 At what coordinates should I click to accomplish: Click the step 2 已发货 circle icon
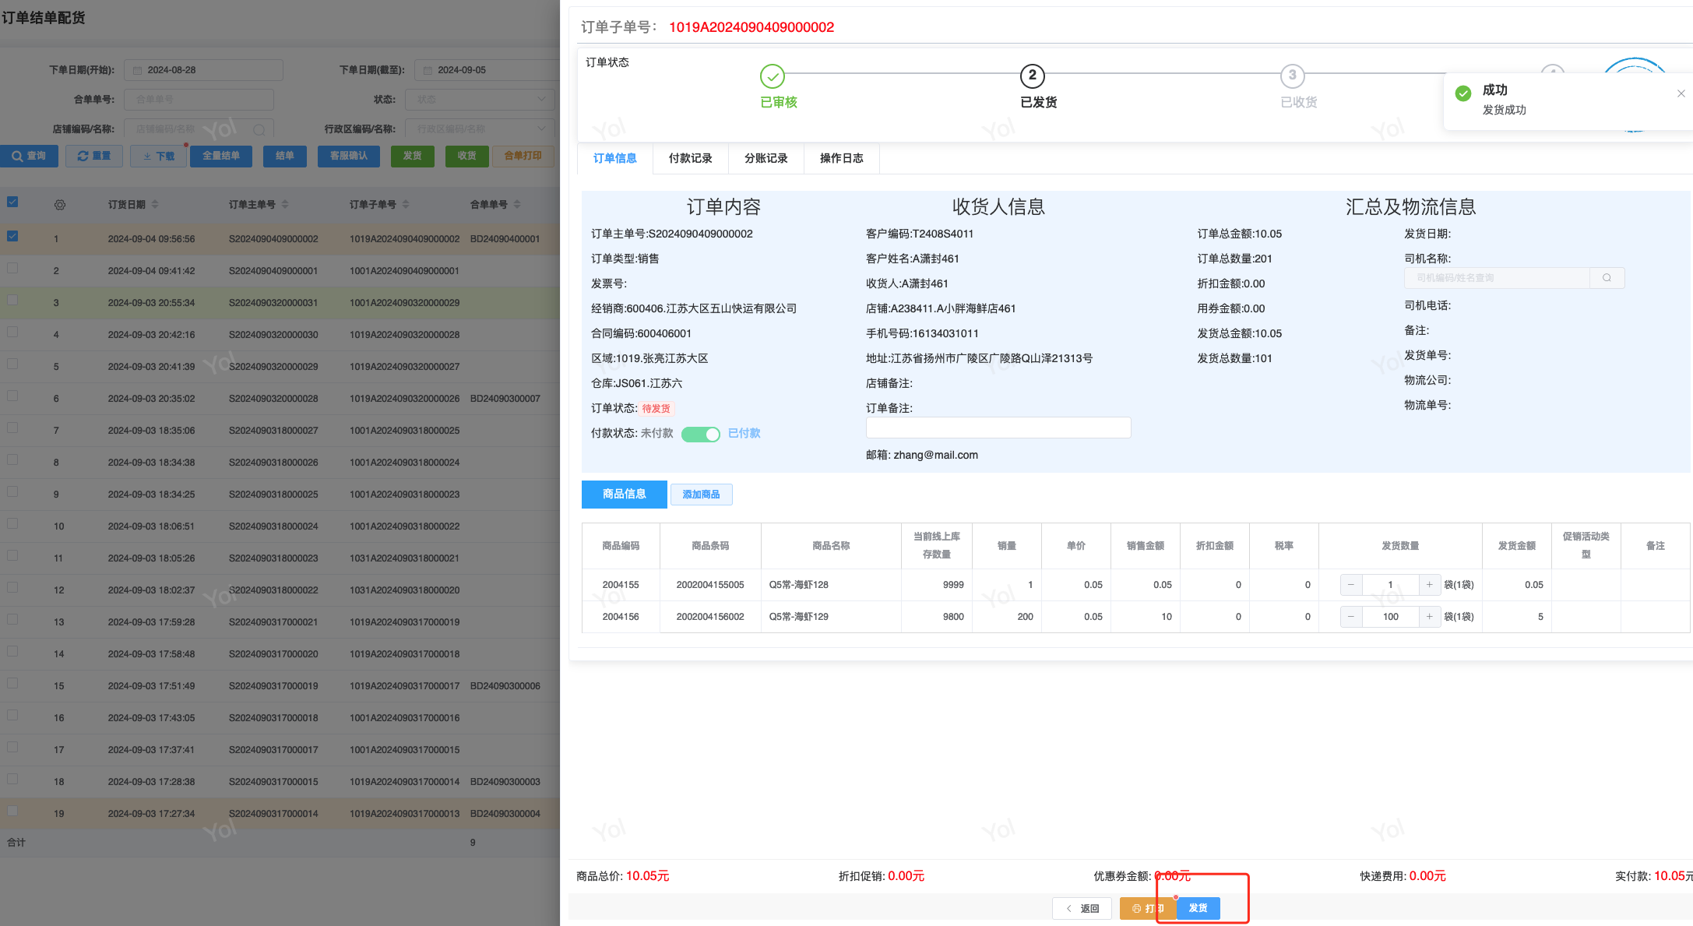coord(1032,76)
